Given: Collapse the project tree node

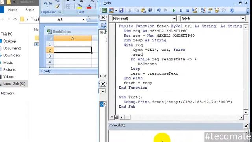Looking at the screenshot, I should (101, 32).
